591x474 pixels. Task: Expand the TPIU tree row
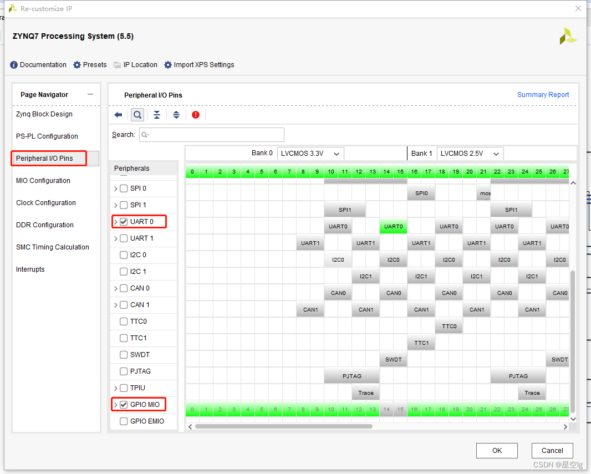(116, 388)
